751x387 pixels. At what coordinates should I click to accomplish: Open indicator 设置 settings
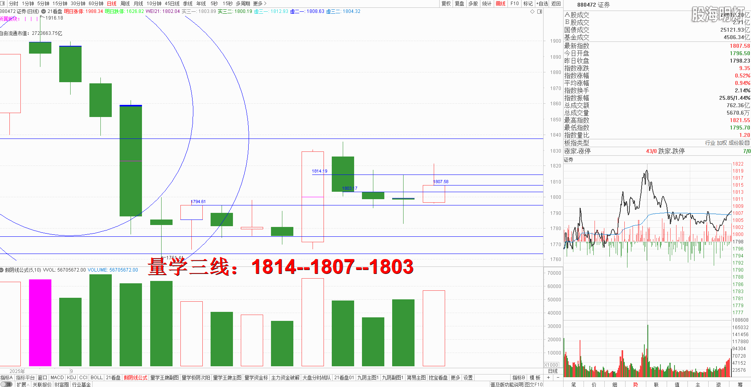(468, 378)
